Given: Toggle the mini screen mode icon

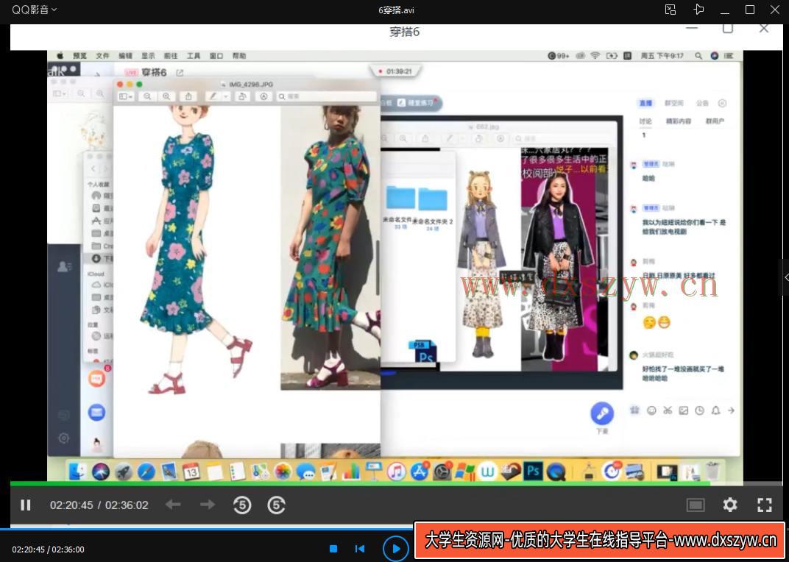Looking at the screenshot, I should tap(696, 505).
